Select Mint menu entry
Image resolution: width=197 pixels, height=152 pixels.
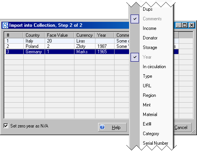[x=147, y=105]
